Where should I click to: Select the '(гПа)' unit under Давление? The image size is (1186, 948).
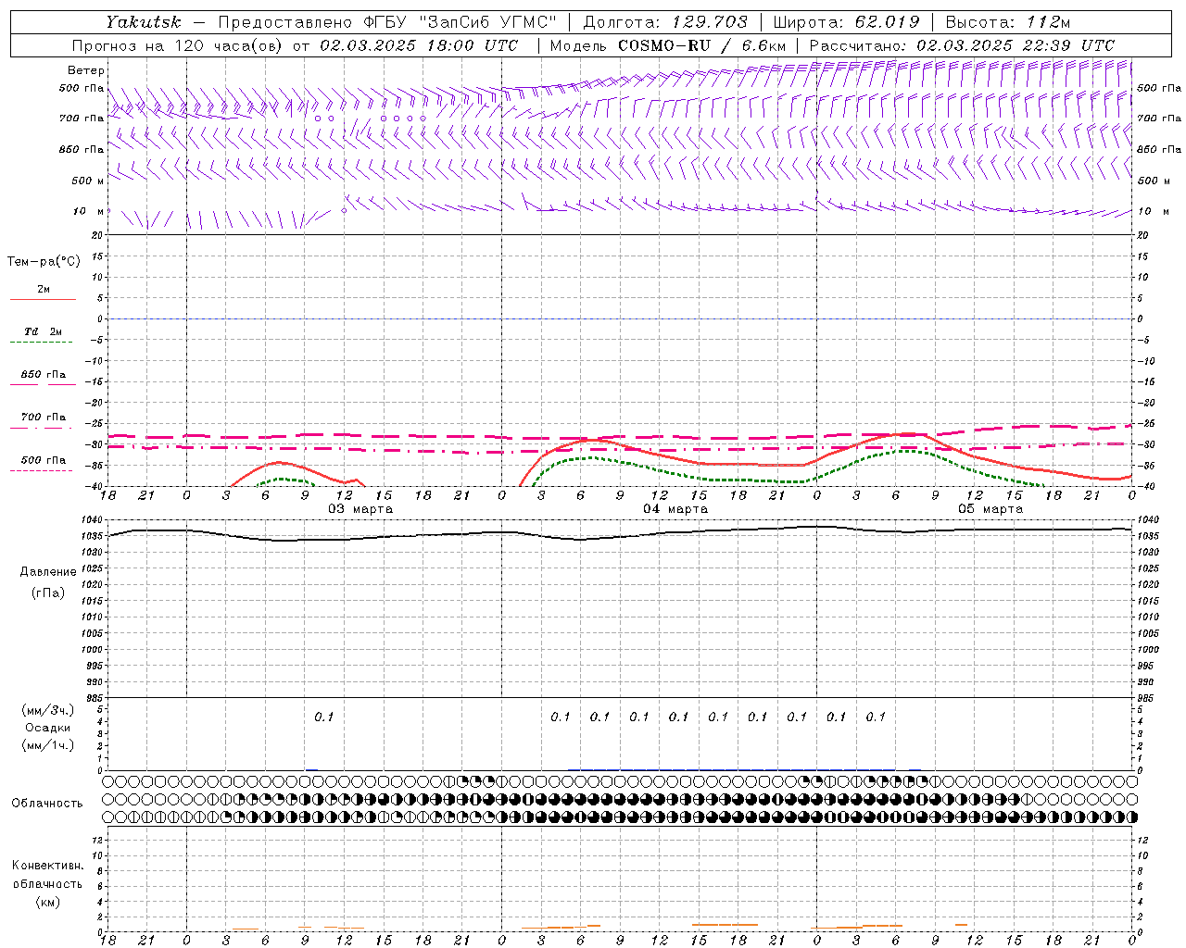pos(48,593)
